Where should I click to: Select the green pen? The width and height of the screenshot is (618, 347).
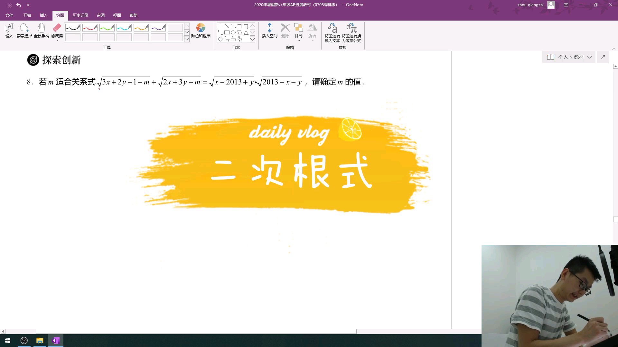tap(107, 28)
